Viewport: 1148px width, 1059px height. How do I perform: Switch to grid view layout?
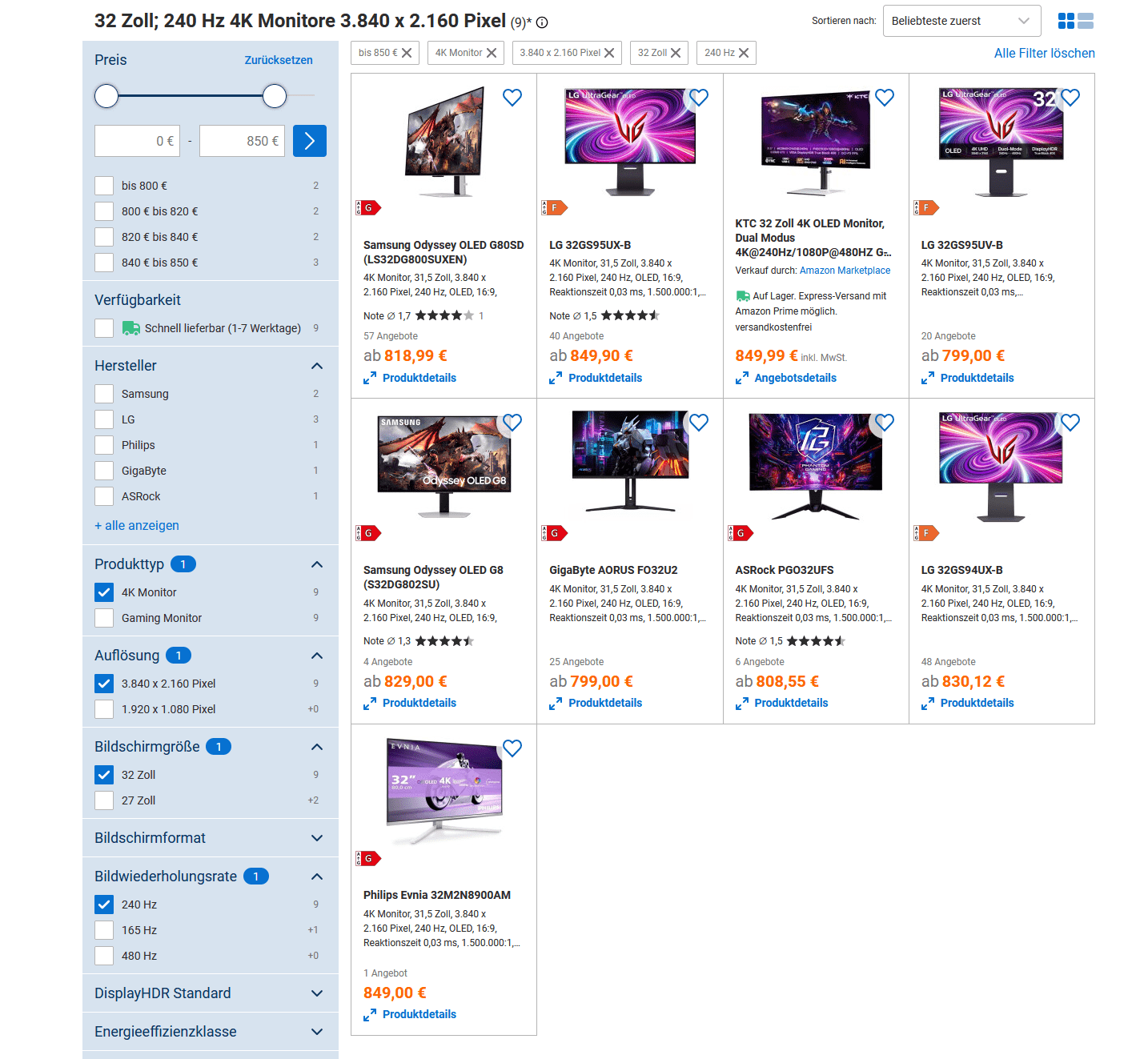[1066, 21]
